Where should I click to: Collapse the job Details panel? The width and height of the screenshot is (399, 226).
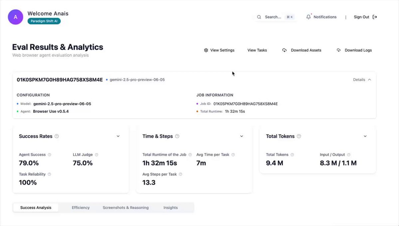point(362,79)
